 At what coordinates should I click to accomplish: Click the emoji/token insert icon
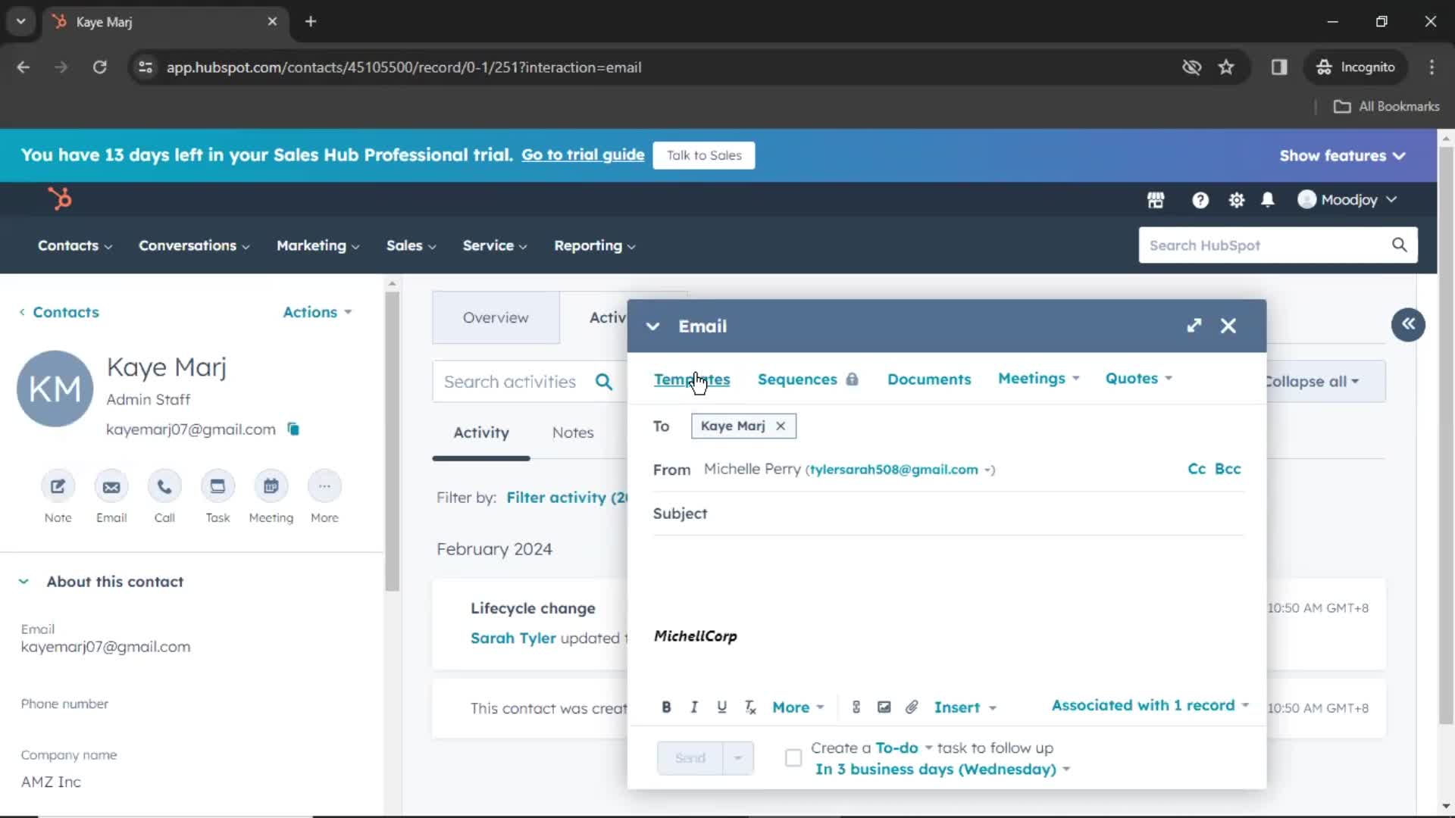[856, 707]
